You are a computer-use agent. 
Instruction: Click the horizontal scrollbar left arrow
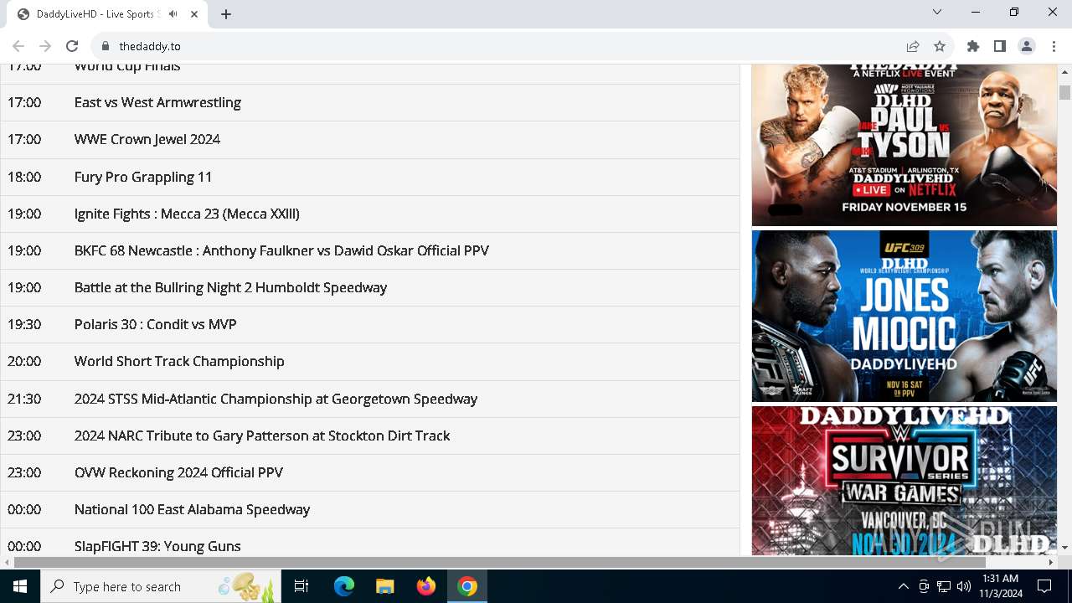click(7, 562)
